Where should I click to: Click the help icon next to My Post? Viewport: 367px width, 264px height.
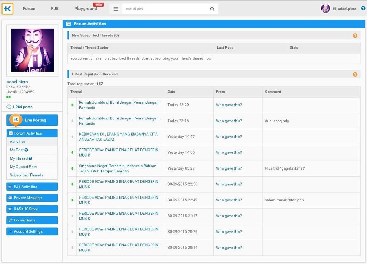pyautogui.click(x=26, y=150)
